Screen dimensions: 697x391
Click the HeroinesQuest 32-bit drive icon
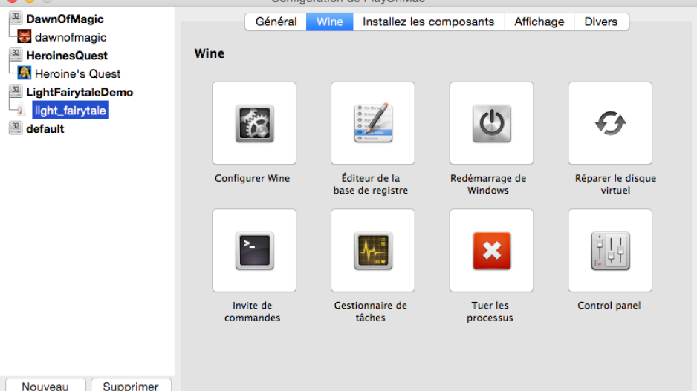(16, 55)
